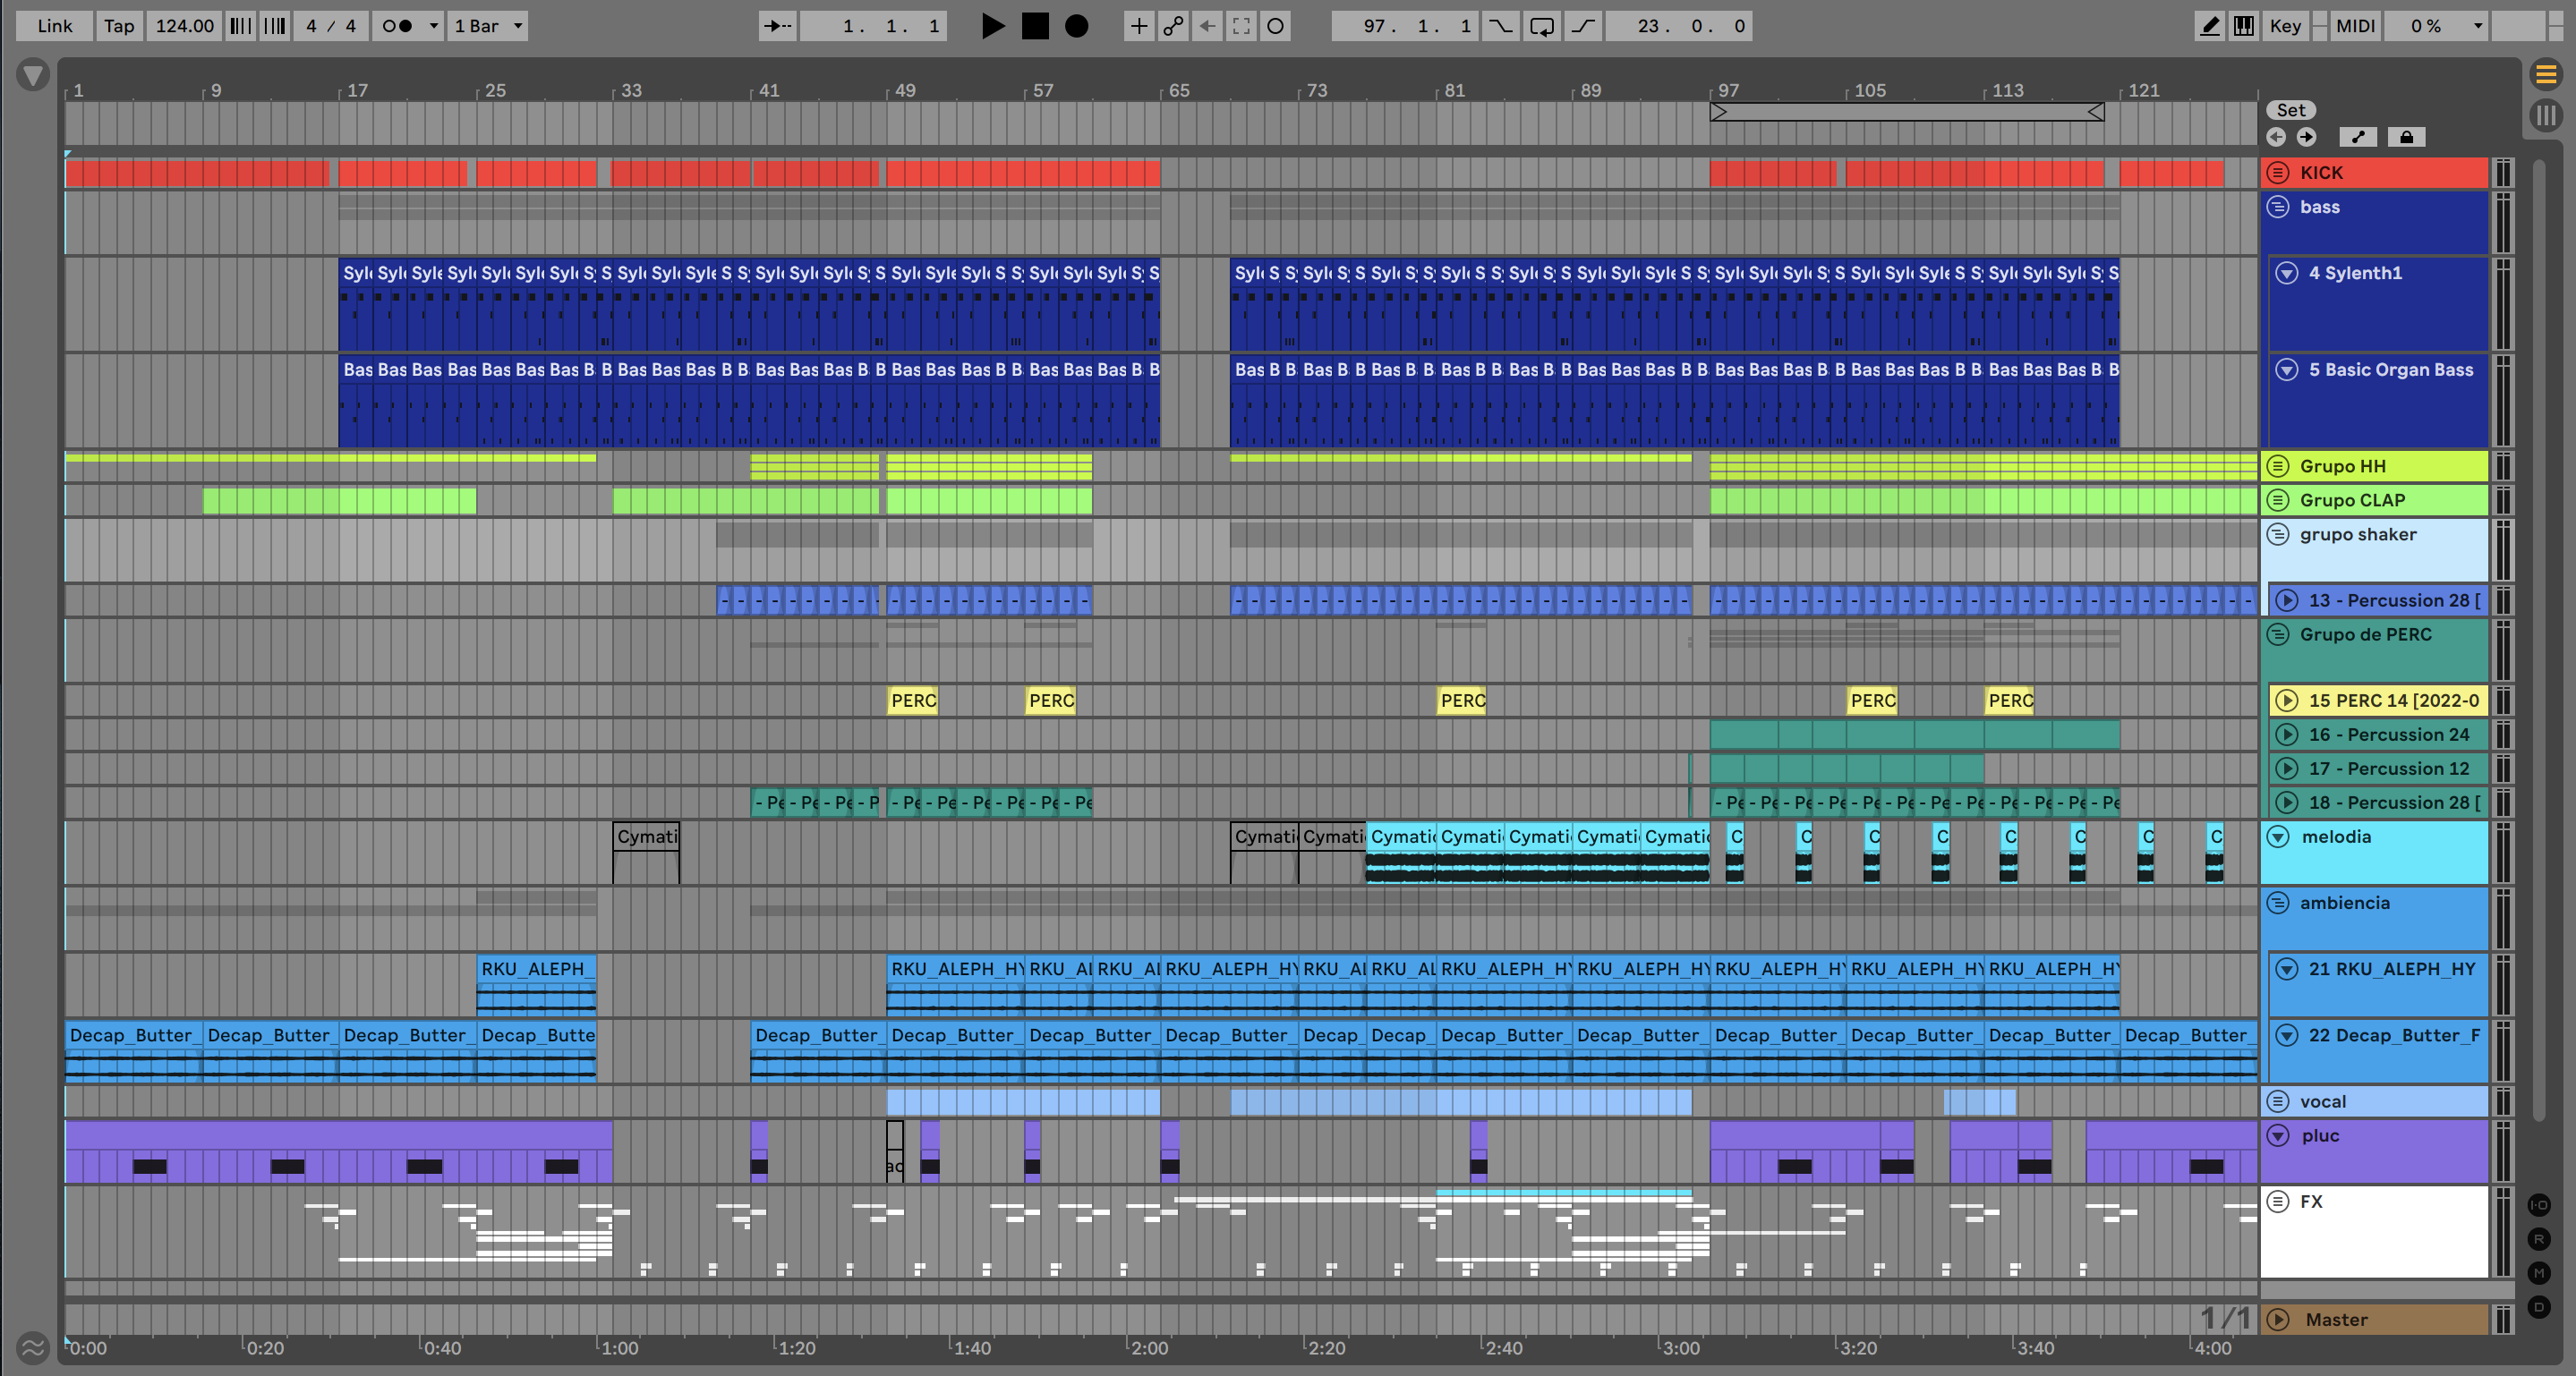Click the Set locator button
Image resolution: width=2576 pixels, height=1376 pixels.
[2291, 110]
